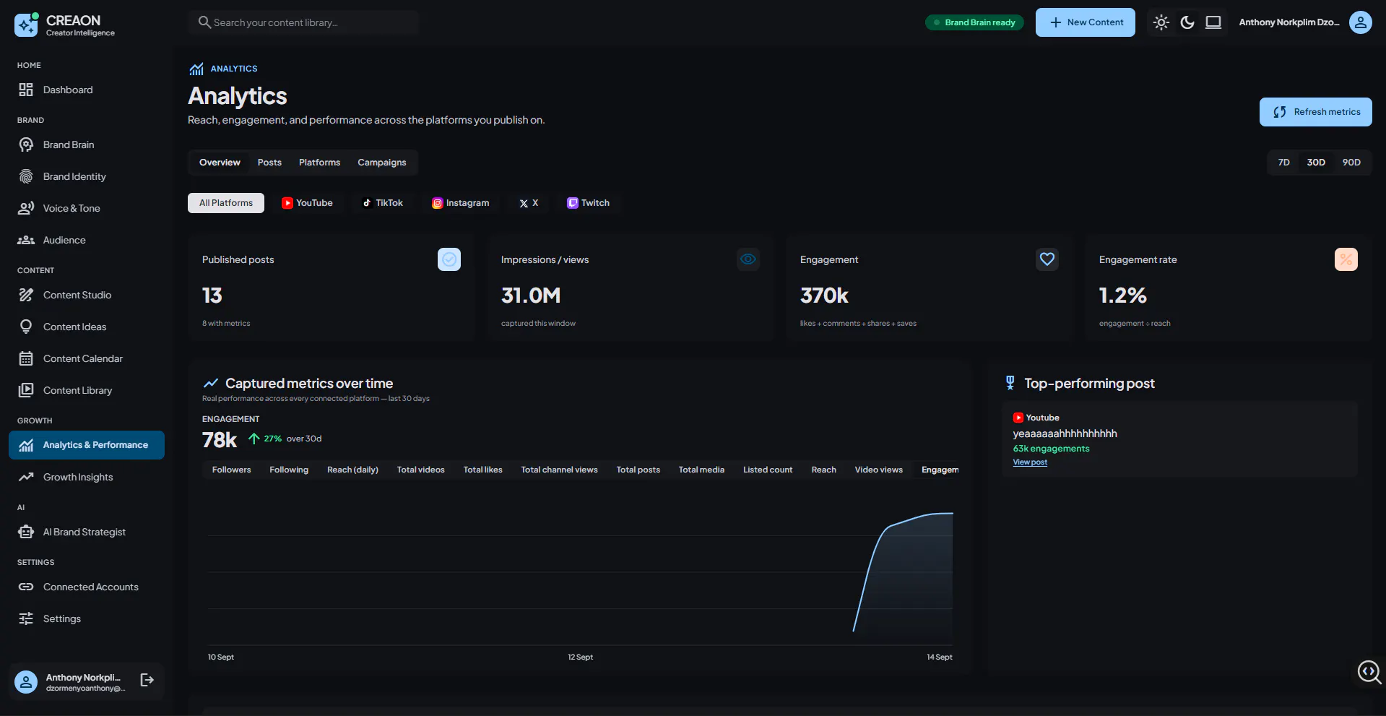Viewport: 1386px width, 716px height.
Task: Click the sidebar profile avatar
Action: click(x=26, y=682)
